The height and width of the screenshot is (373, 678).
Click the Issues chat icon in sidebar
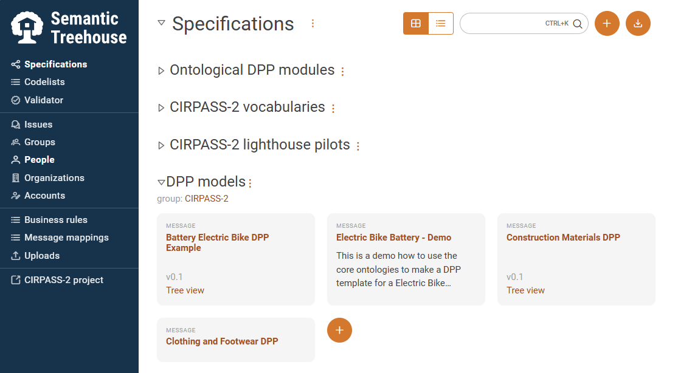16,125
